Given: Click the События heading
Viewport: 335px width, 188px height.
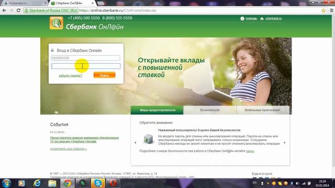Looking at the screenshot, I should tap(59, 124).
